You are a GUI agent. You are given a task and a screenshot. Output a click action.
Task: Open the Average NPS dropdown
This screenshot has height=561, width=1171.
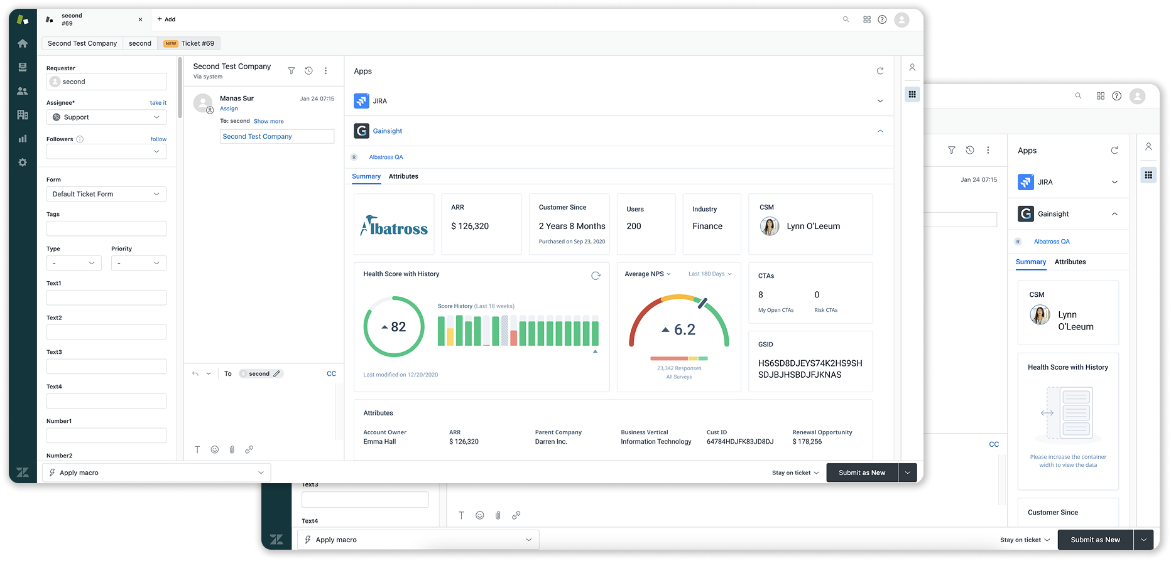tap(648, 274)
